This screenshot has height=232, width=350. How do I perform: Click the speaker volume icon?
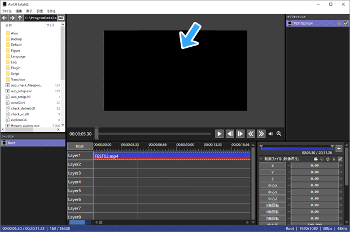pos(270,134)
